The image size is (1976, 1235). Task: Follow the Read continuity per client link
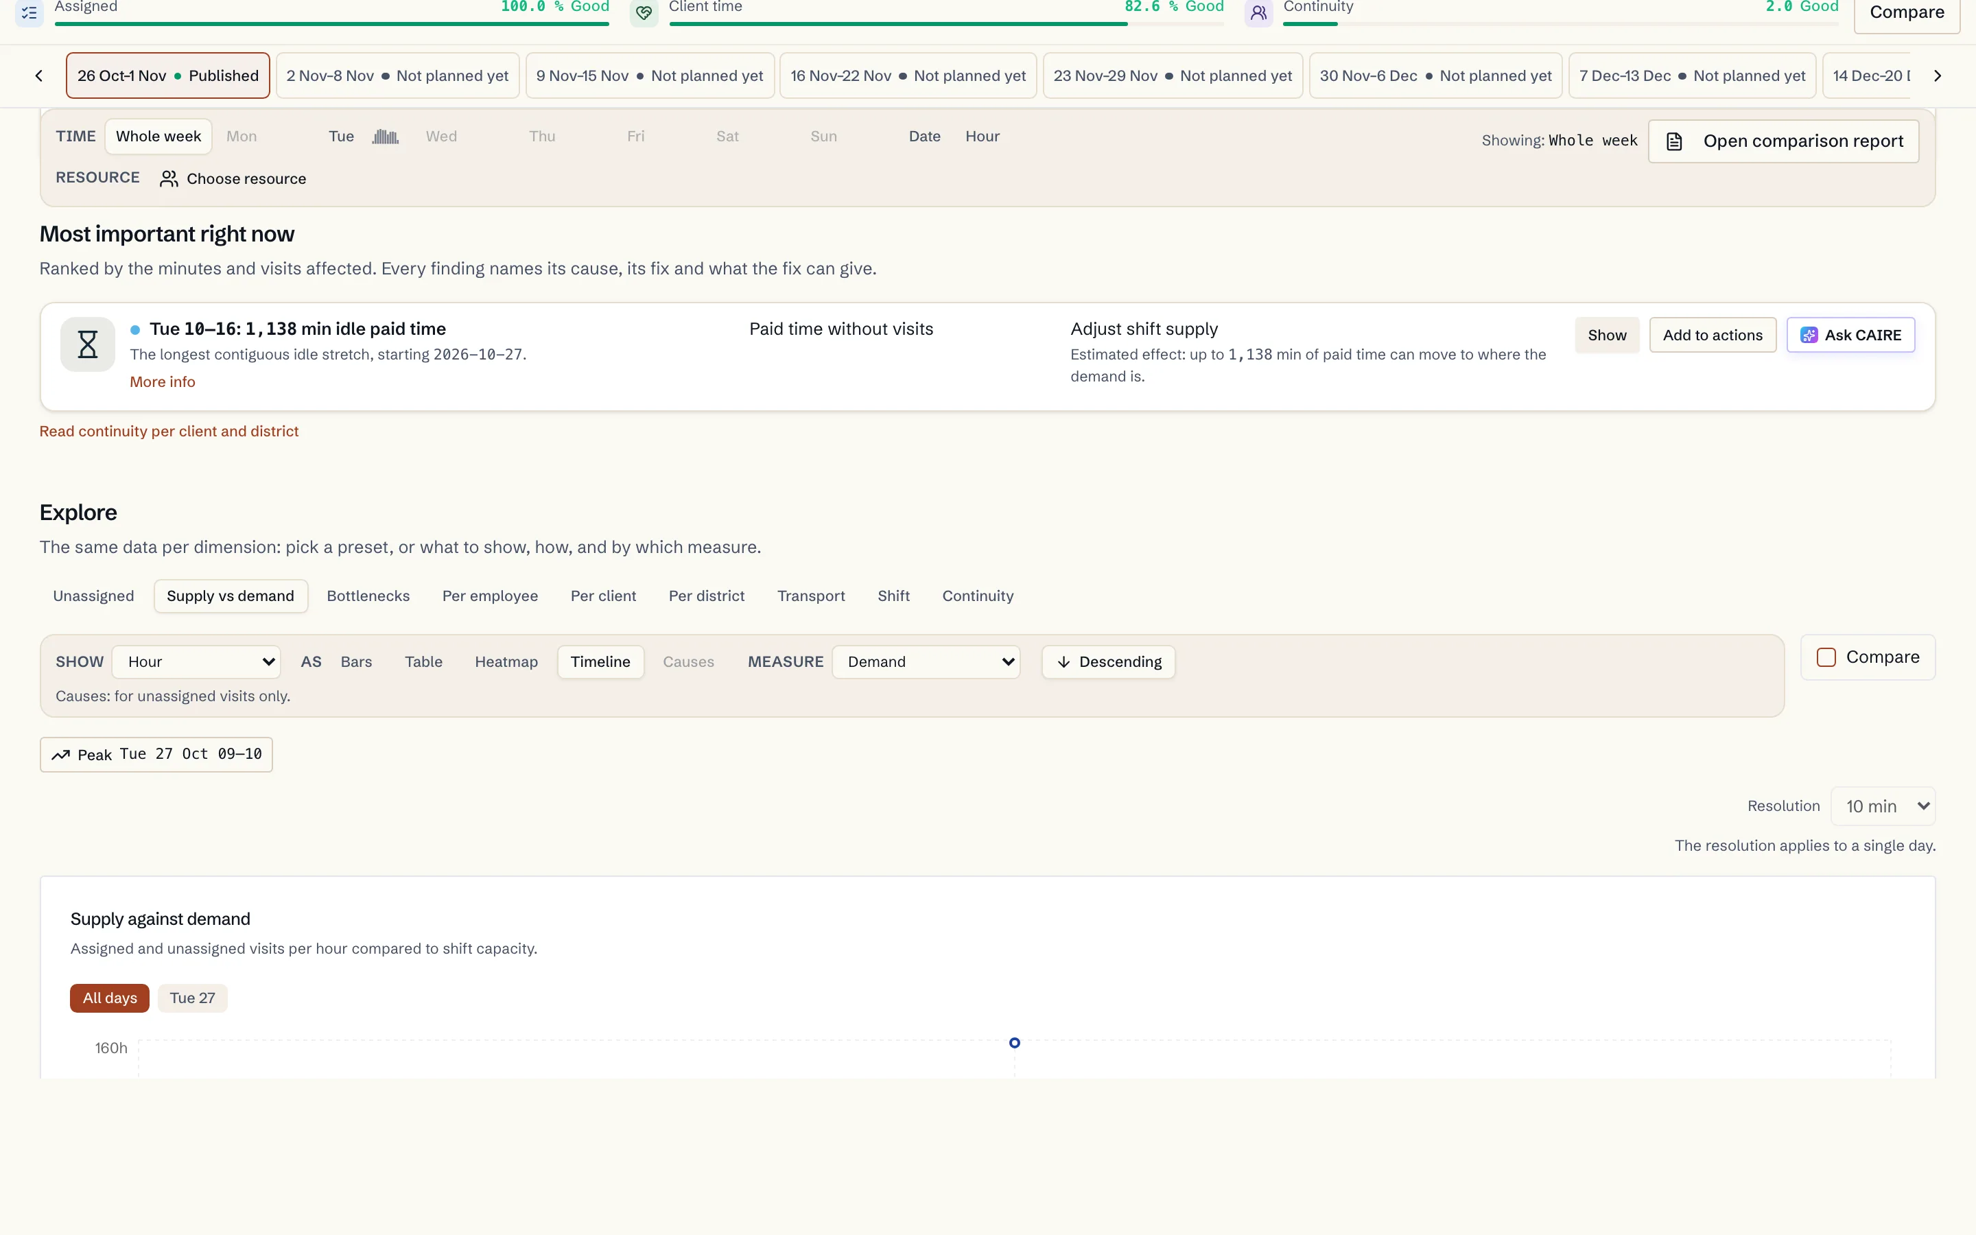(x=169, y=432)
